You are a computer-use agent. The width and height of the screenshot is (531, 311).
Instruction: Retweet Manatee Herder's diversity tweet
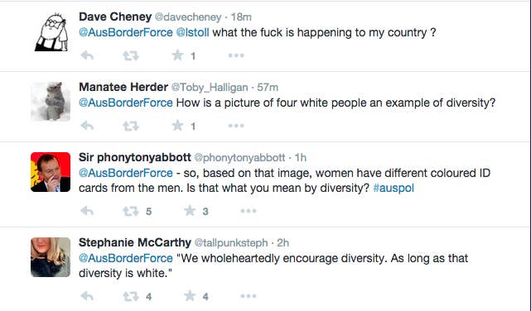[x=131, y=126]
